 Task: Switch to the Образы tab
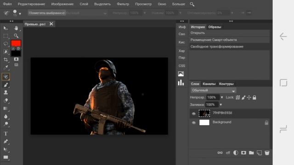click(x=215, y=27)
